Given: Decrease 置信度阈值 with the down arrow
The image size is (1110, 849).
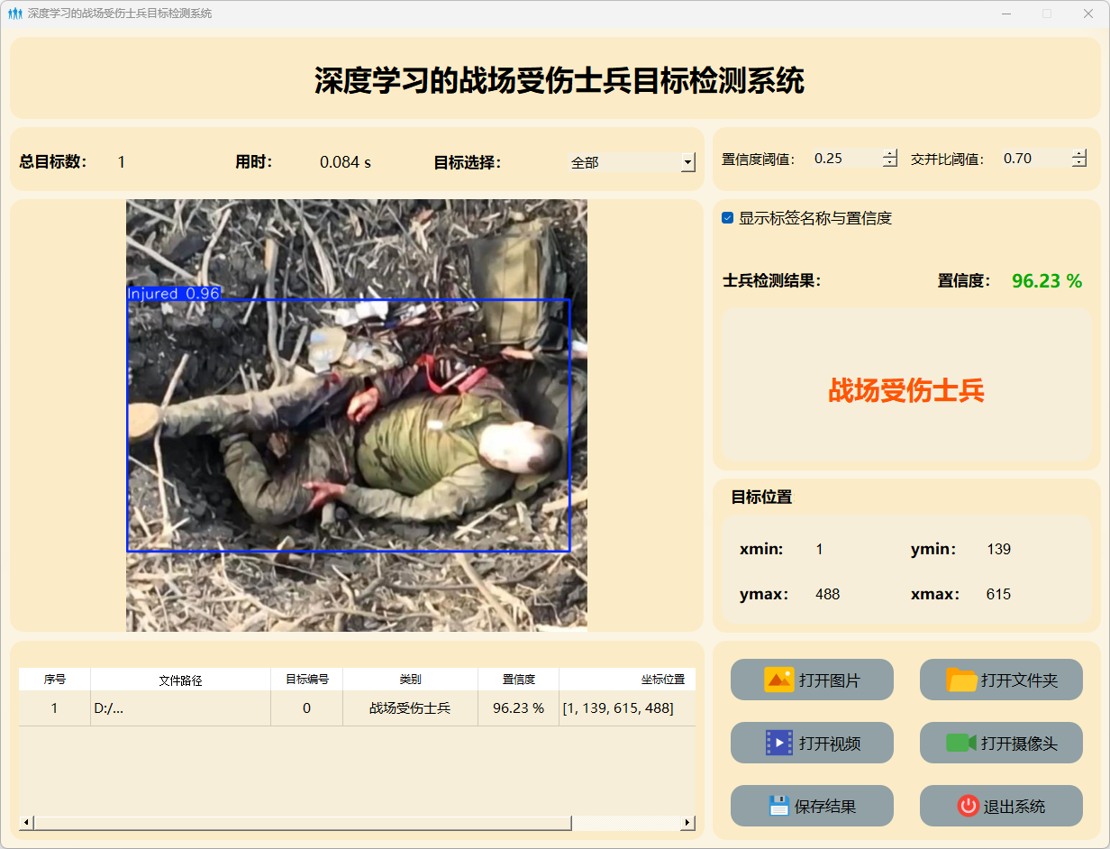Looking at the screenshot, I should (x=890, y=163).
